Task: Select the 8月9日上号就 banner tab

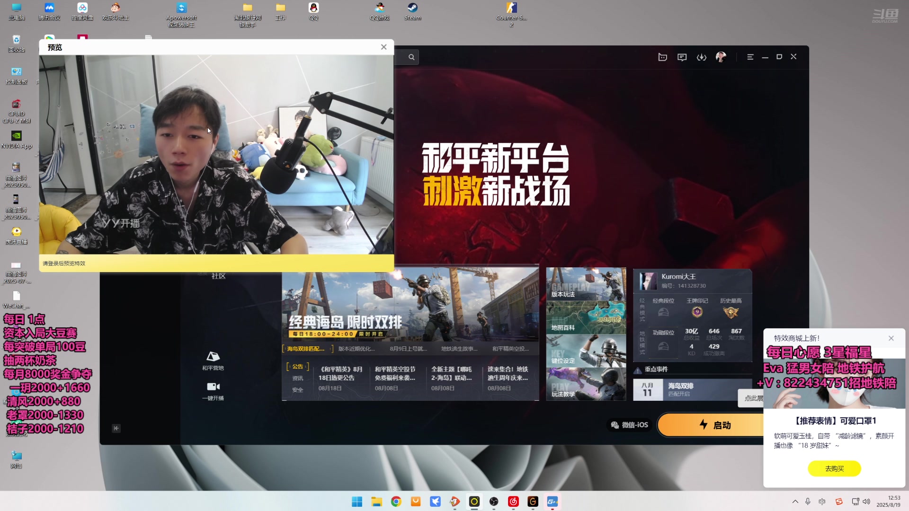Action: pos(408,349)
